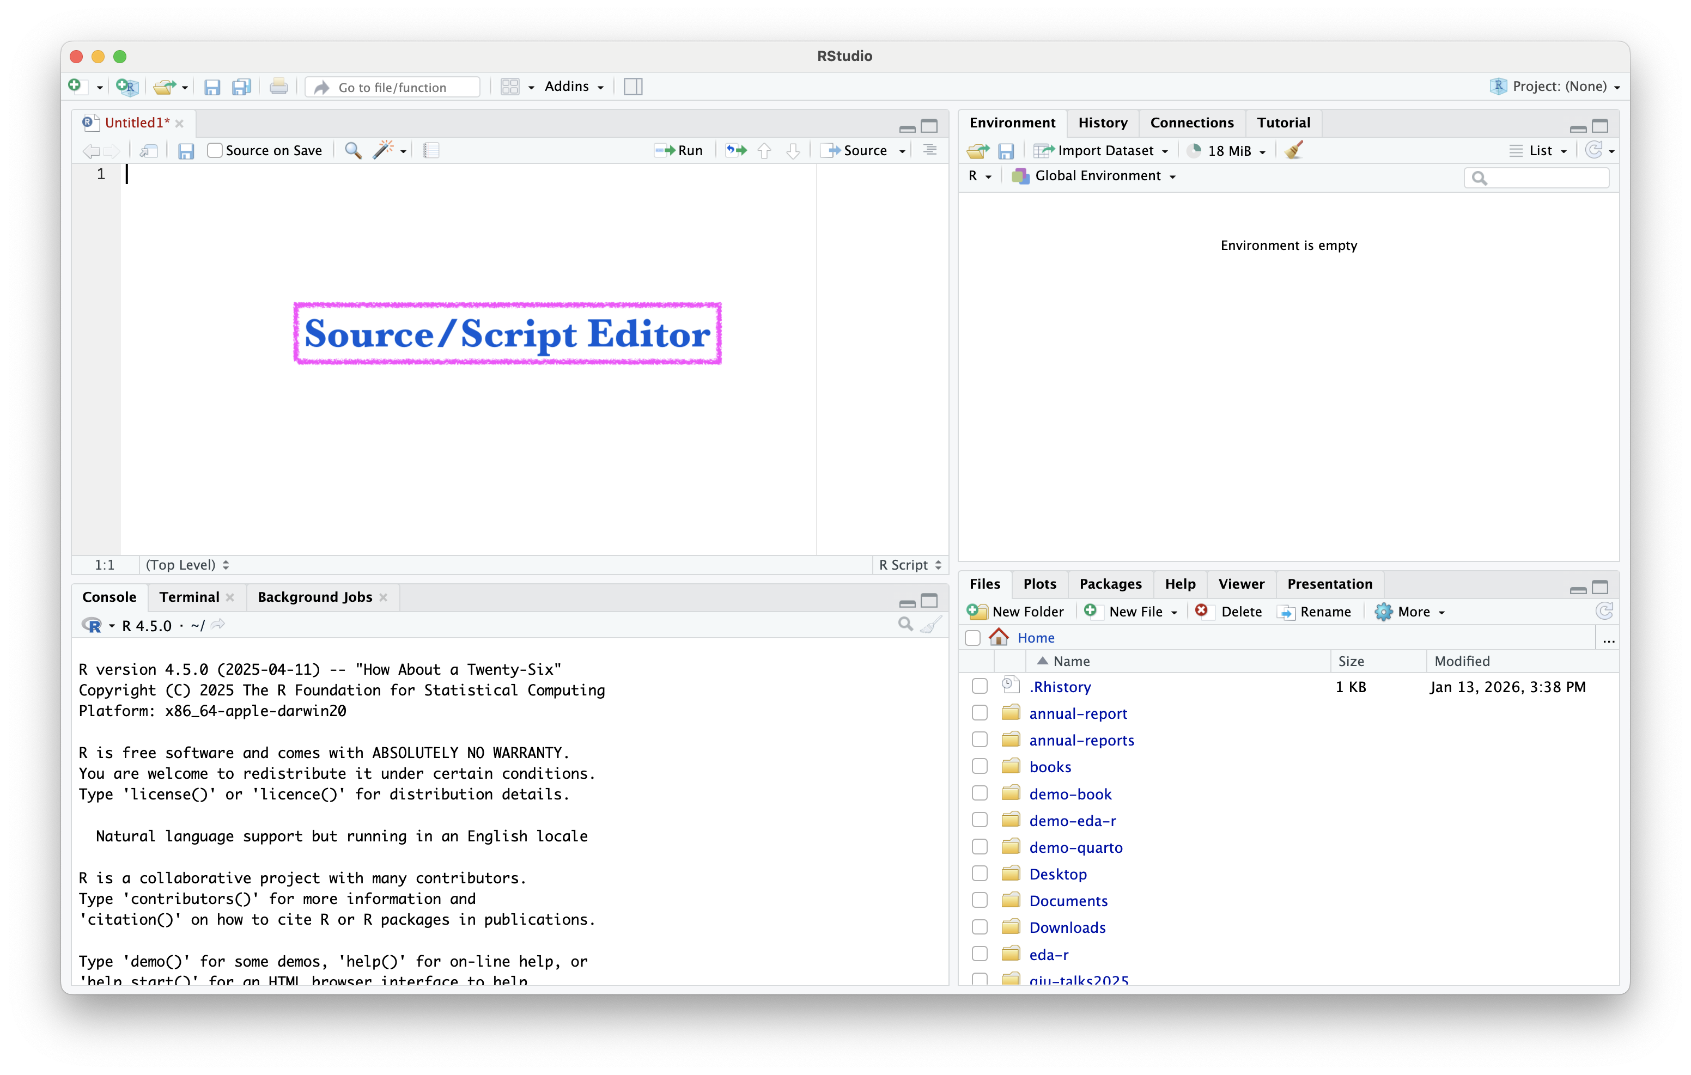Click the save all documents icon

coord(241,87)
